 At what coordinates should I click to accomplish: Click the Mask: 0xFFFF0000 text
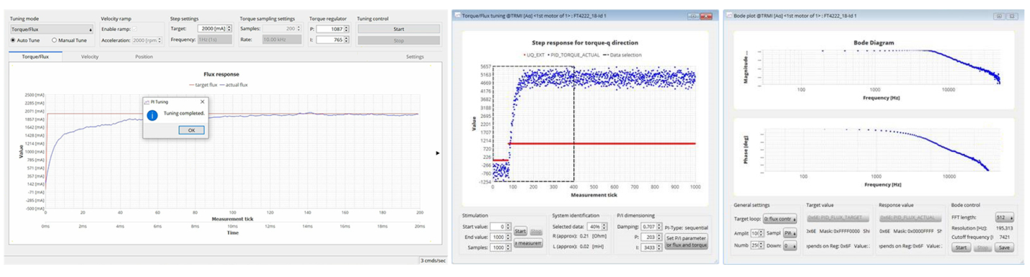click(x=840, y=231)
